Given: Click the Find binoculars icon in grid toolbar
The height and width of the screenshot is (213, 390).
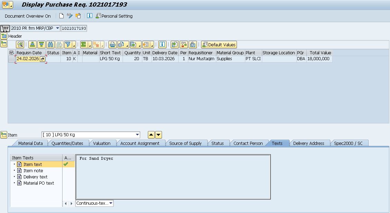Looking at the screenshot, I should (50, 45).
